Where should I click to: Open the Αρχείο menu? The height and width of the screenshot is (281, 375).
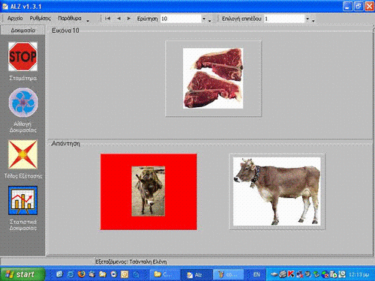pyautogui.click(x=15, y=19)
